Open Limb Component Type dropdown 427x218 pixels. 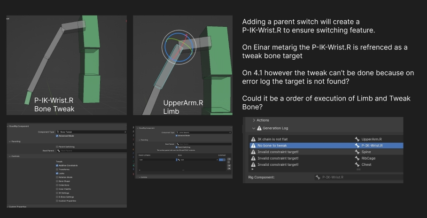pyautogui.click(x=203, y=132)
